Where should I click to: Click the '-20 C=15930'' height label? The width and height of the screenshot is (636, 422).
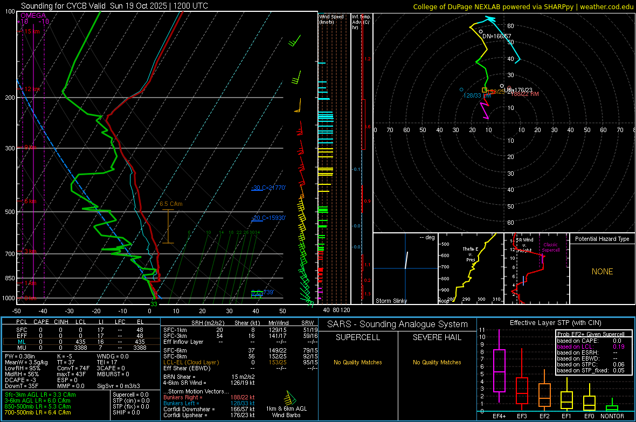[268, 218]
